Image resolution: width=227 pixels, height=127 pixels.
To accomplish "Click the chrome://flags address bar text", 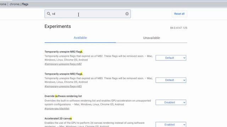I will [x=19, y=4].
